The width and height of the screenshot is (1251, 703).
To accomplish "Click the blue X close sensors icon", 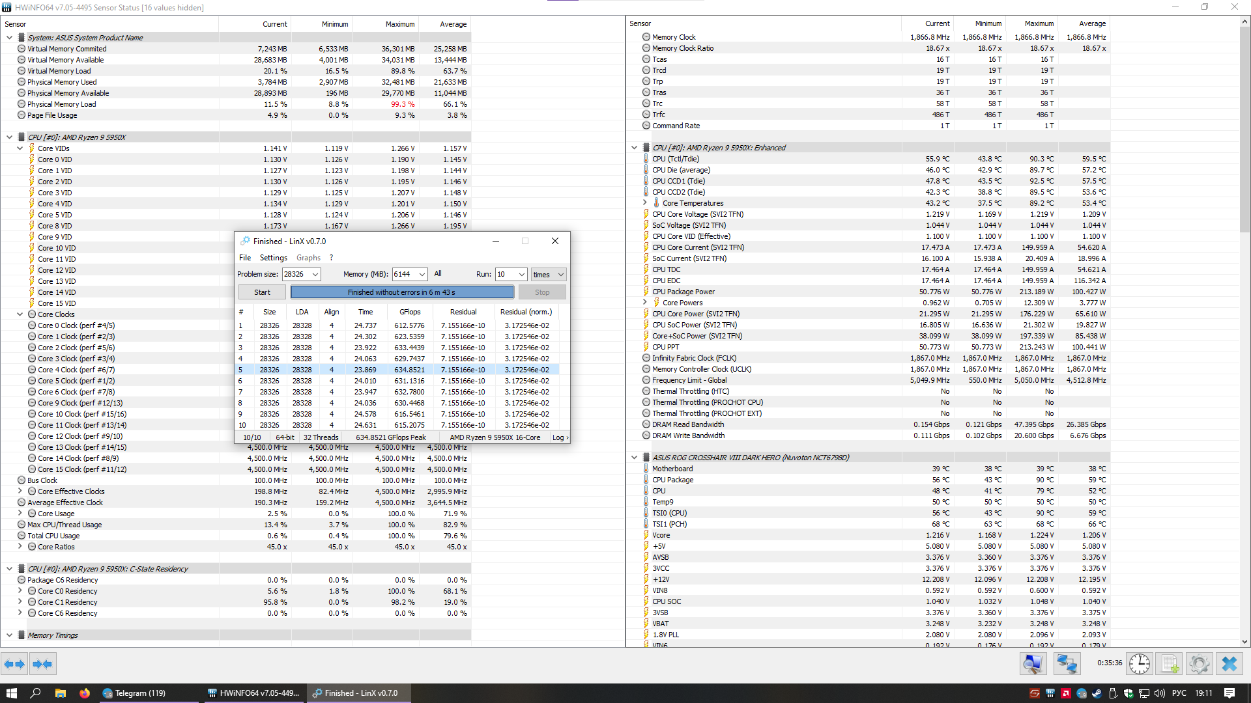I will [1229, 664].
